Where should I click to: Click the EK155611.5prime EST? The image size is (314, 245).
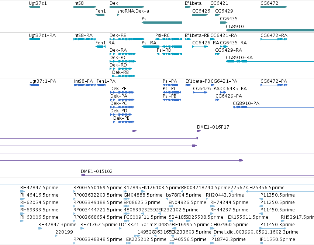[230, 221]
